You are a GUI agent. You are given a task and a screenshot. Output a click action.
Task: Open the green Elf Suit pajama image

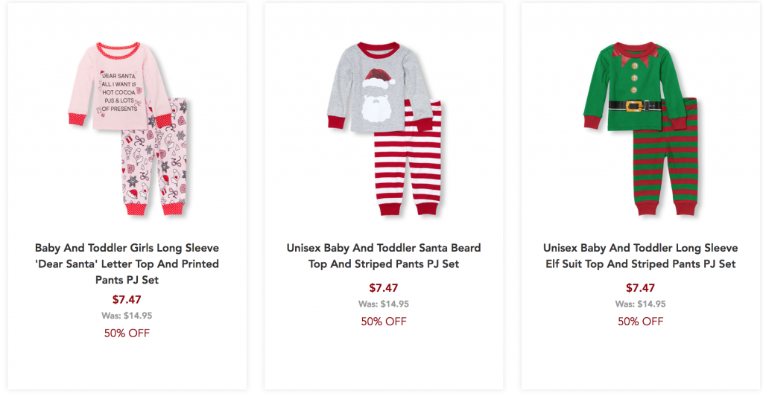pyautogui.click(x=641, y=128)
